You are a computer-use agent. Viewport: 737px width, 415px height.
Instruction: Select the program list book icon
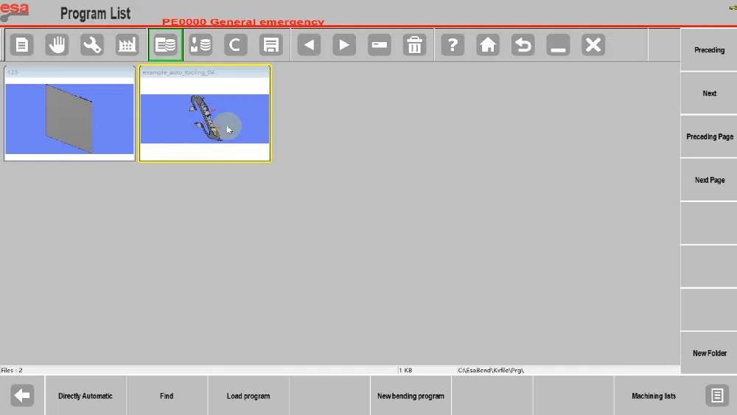point(165,45)
